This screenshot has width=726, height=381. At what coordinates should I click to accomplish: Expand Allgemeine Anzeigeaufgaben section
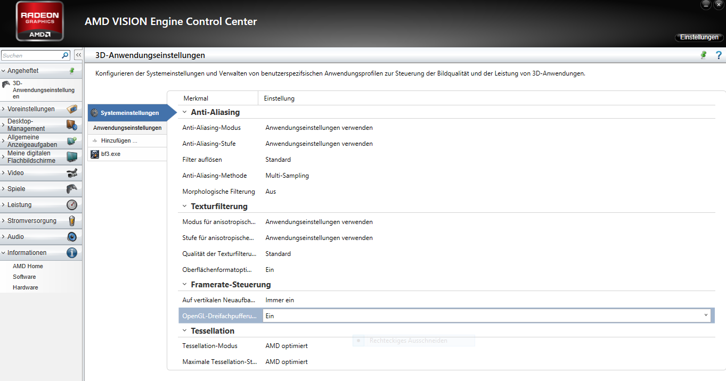pos(3,141)
